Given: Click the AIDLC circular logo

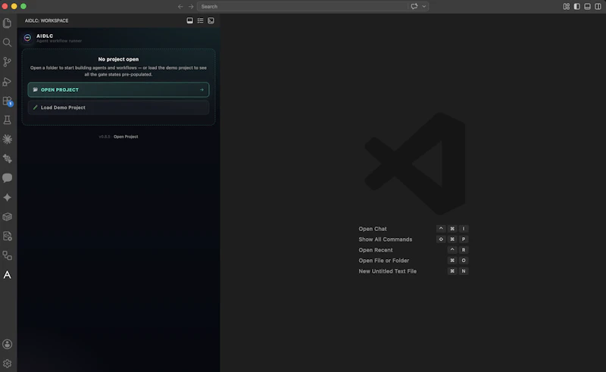Looking at the screenshot, I should pyautogui.click(x=27, y=38).
